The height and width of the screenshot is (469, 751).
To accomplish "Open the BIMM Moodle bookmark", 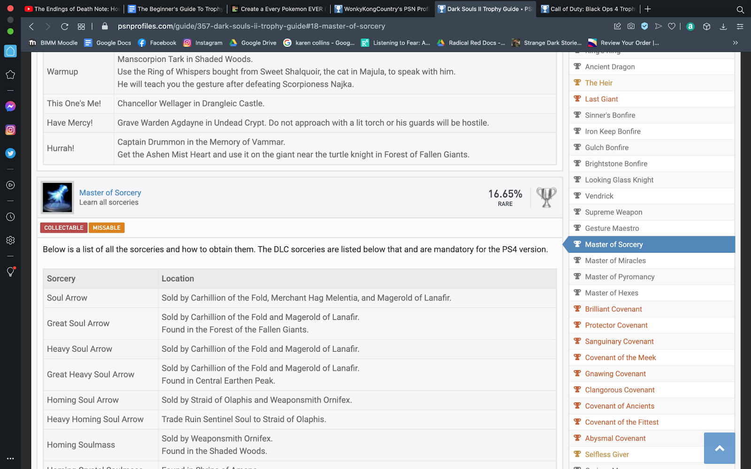I will tap(53, 43).
